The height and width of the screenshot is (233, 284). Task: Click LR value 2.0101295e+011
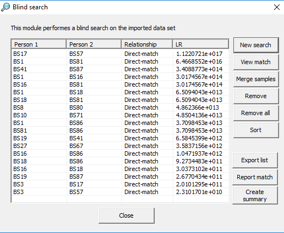pyautogui.click(x=199, y=184)
